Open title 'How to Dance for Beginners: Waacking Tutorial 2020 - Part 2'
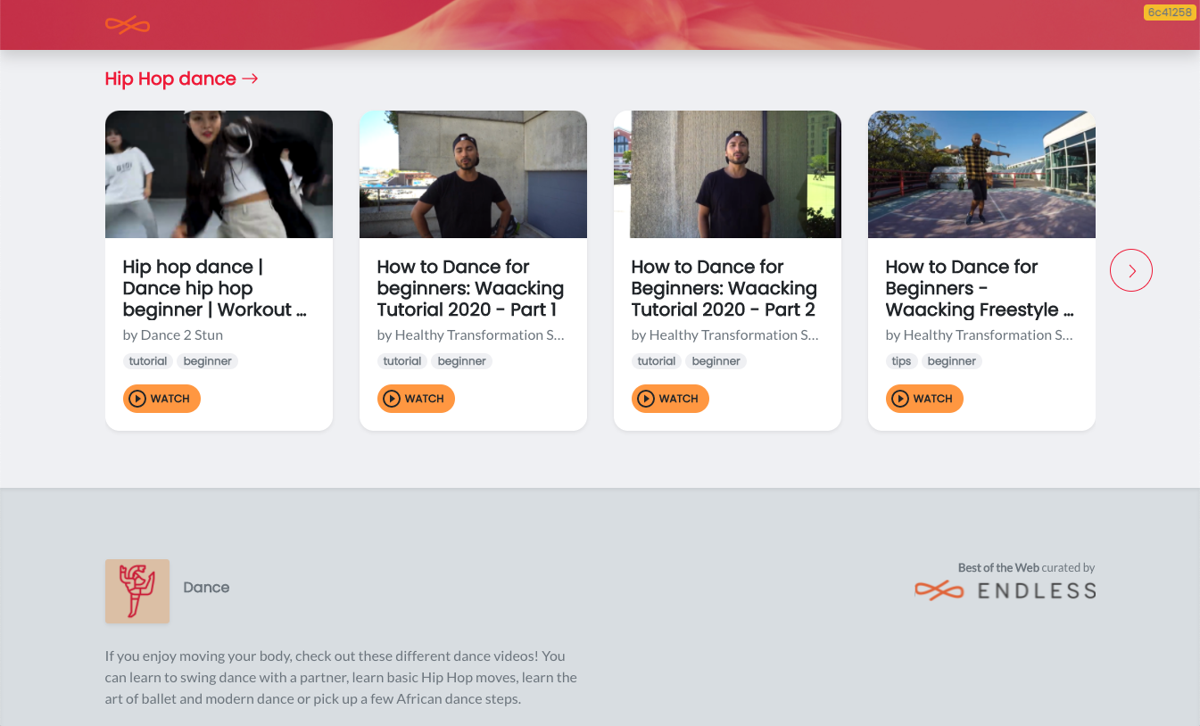 724,288
